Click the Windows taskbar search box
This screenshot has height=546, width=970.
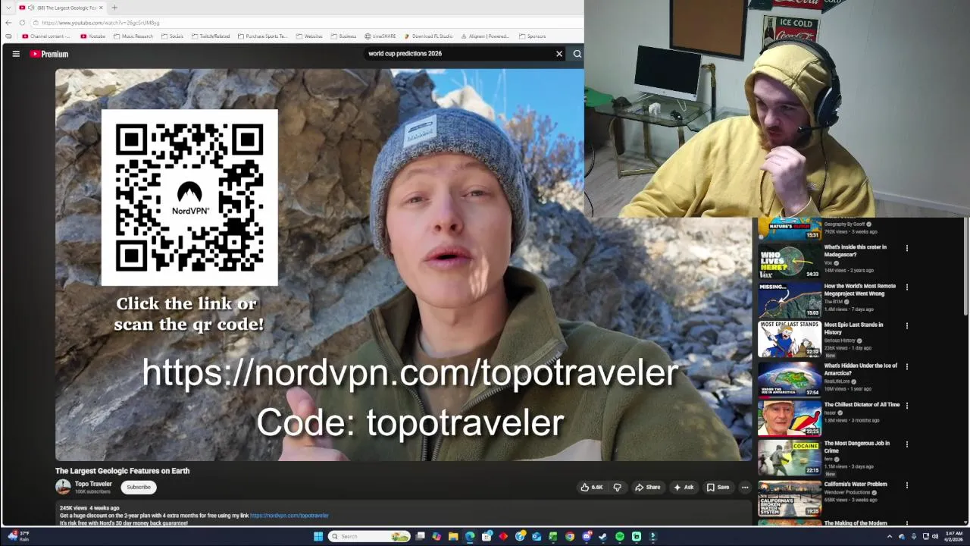[x=369, y=536]
